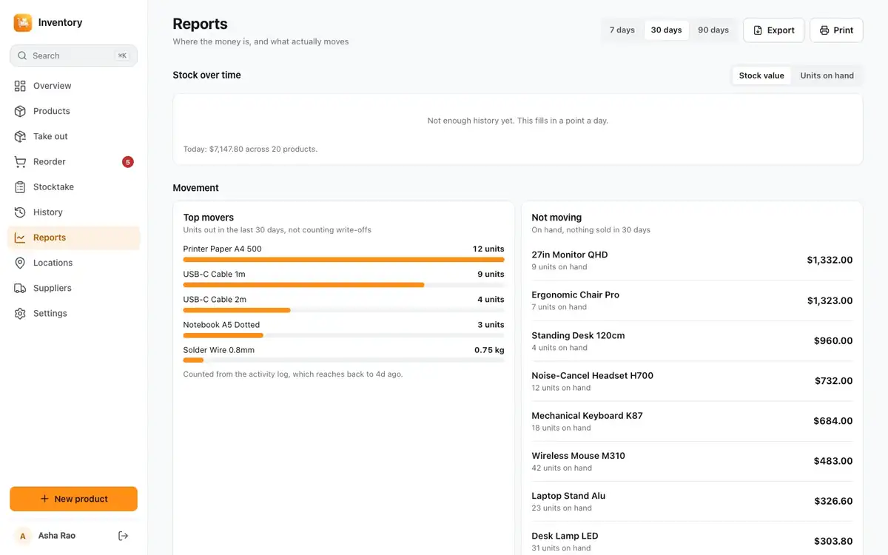Click the USB-C Cable 1m progress bar
This screenshot has height=555, width=888.
pyautogui.click(x=344, y=285)
